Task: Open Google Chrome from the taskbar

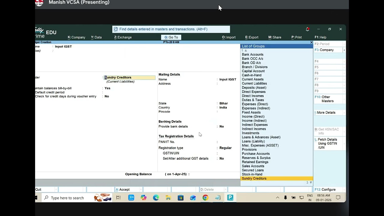Action: 205,198
